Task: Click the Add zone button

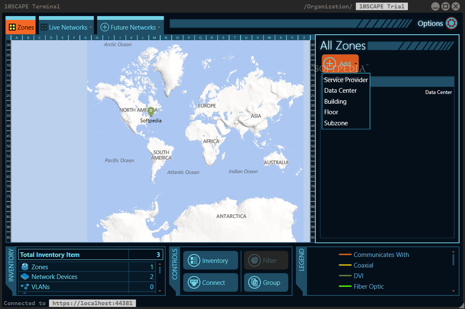Action: pyautogui.click(x=340, y=63)
